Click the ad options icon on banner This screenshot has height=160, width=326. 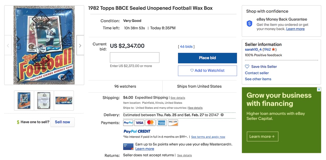[319, 90]
